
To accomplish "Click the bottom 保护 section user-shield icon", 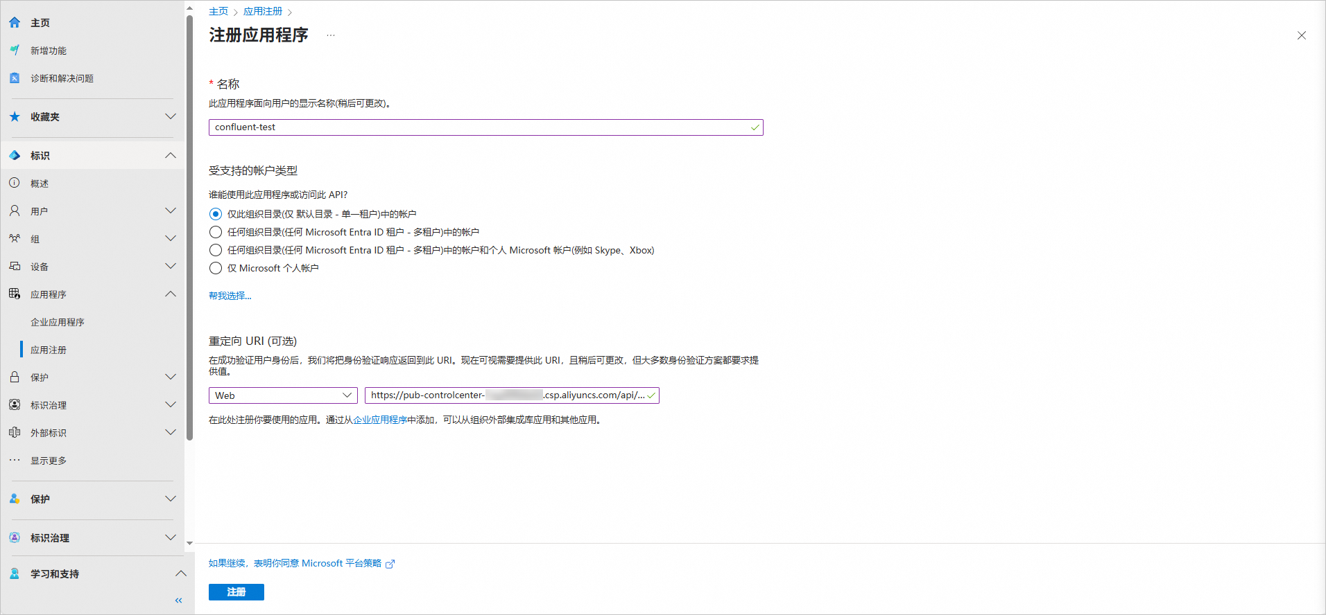I will tap(15, 499).
